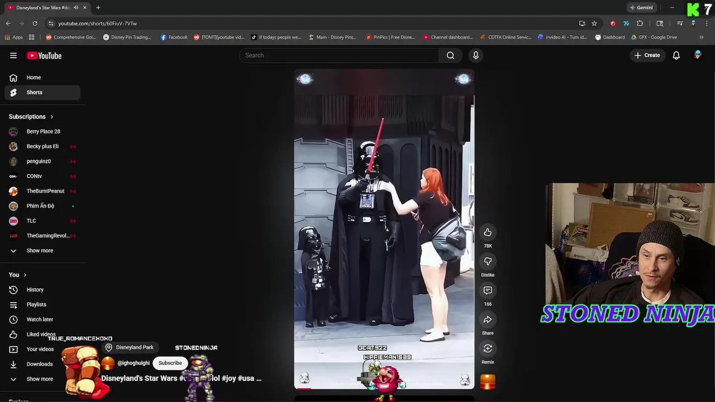
Task: Open the Disneyland Park location tag
Action: (130, 347)
